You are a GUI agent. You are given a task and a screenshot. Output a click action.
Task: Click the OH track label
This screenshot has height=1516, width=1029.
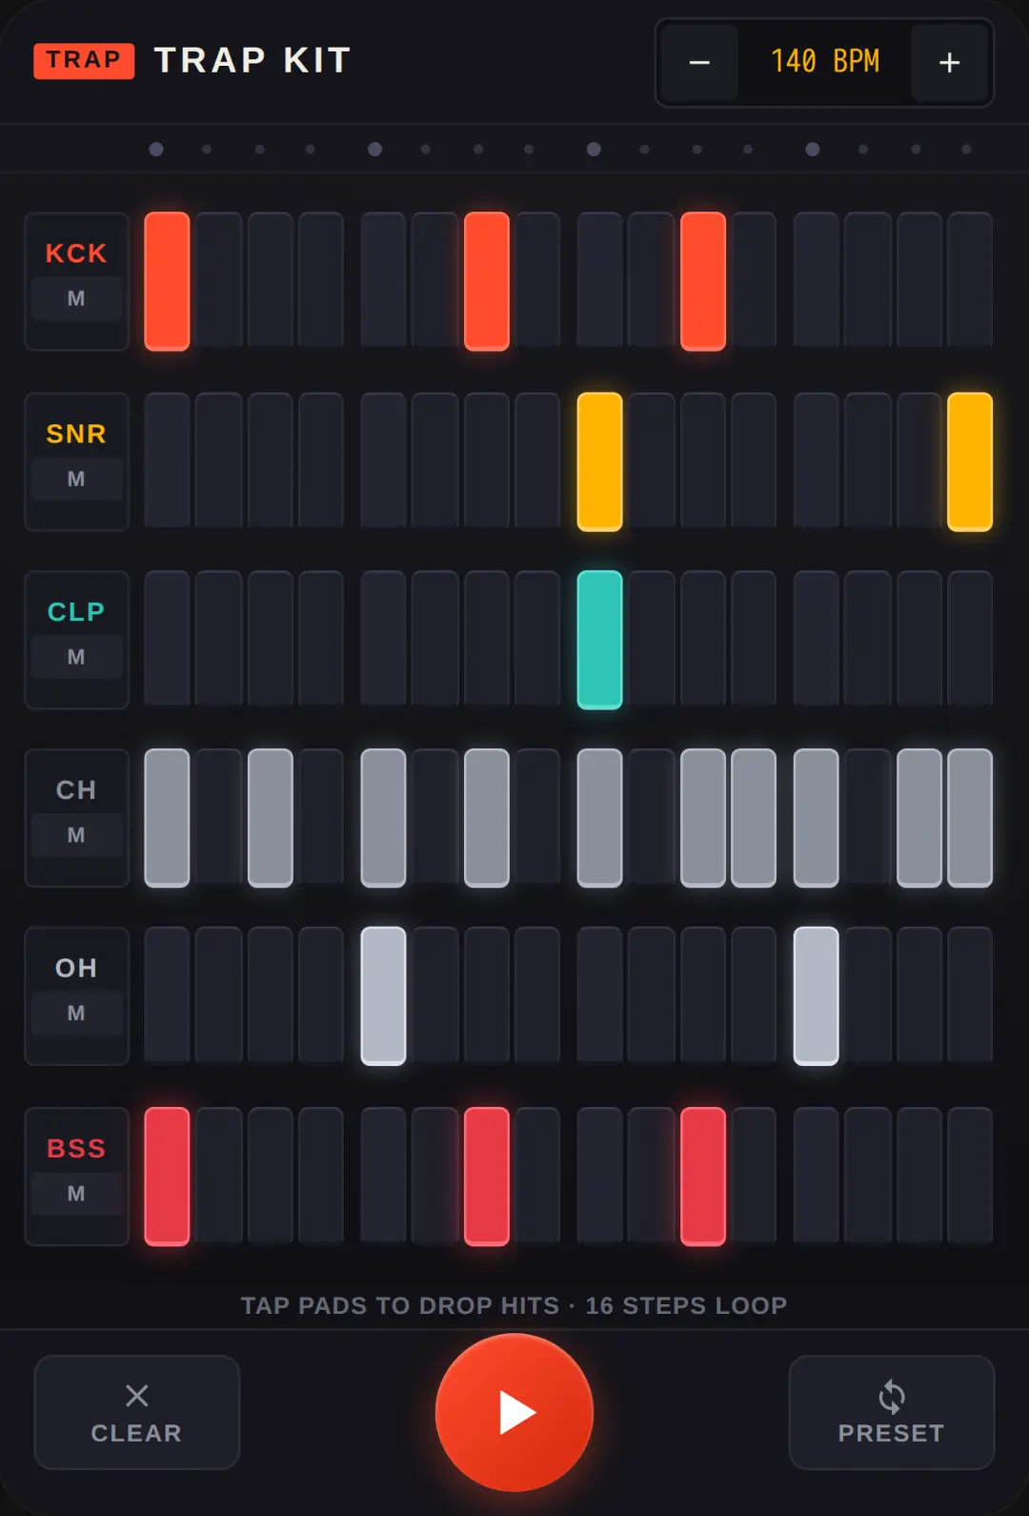click(76, 969)
